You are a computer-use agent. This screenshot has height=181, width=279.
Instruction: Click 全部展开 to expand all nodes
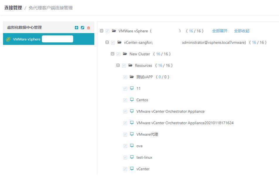[220, 31]
